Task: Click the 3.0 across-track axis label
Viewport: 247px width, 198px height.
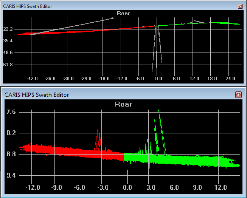Action: click(x=151, y=187)
